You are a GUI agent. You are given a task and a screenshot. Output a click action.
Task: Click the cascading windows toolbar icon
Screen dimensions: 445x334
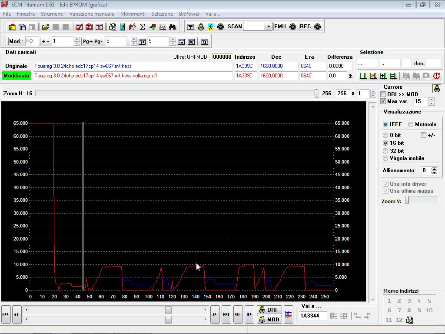[22, 27]
